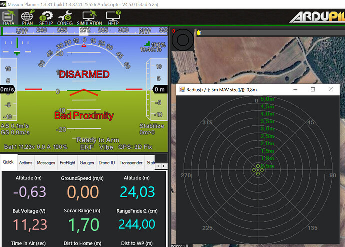Screen dimensions: 345x247
Task: Open the PLAN flight planner
Action: [27, 17]
